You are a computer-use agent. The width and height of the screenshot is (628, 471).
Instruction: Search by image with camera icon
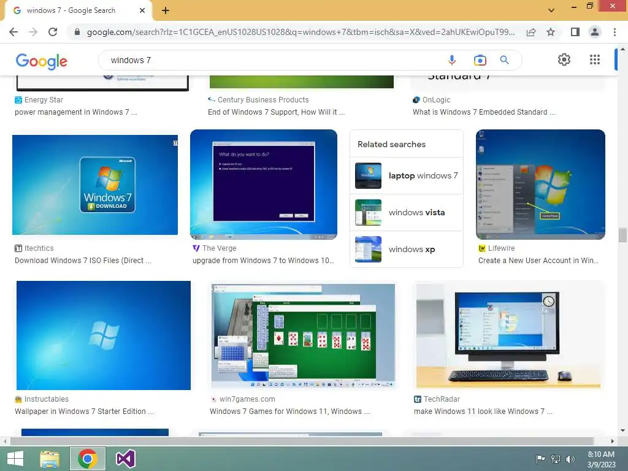[480, 60]
